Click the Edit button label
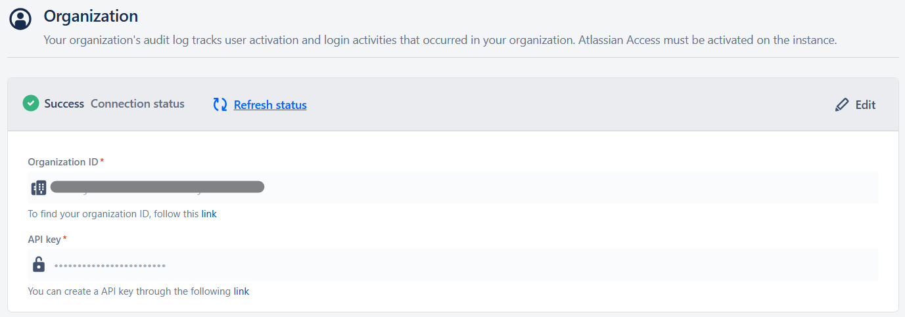 (866, 105)
